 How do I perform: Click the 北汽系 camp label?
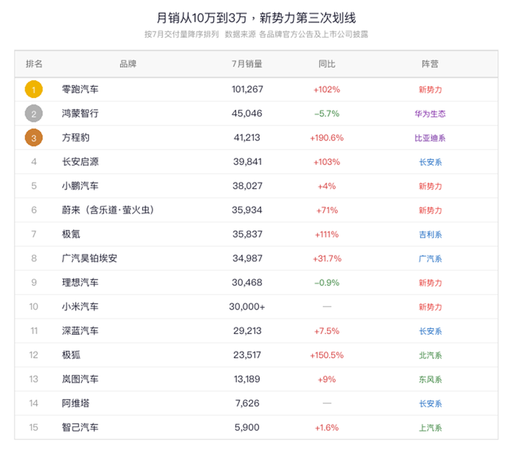(x=430, y=355)
